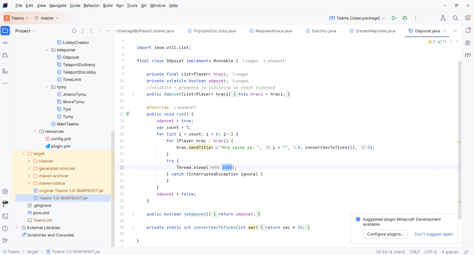This screenshot has width=474, height=255.
Task: Open the Refactor menu
Action: click(x=92, y=6)
